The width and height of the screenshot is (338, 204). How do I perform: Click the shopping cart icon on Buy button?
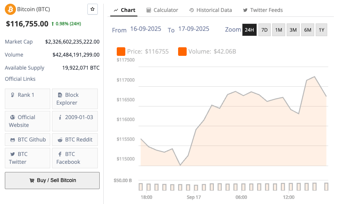click(32, 181)
